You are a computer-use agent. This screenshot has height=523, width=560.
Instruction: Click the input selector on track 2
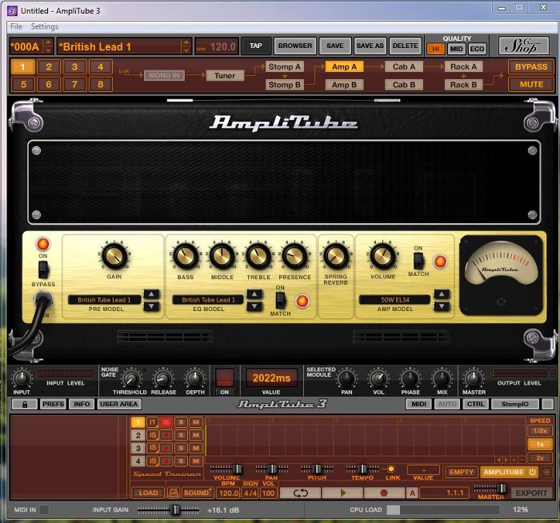tap(153, 435)
